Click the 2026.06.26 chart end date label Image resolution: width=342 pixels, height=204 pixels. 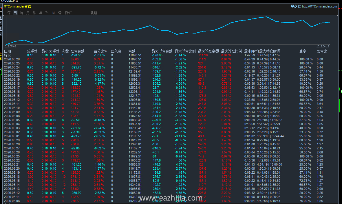point(323,46)
